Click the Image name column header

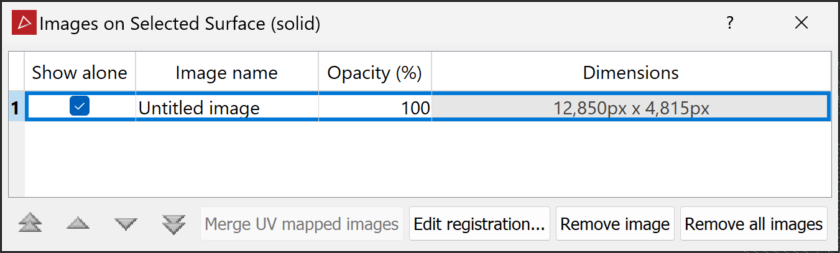pyautogui.click(x=226, y=73)
